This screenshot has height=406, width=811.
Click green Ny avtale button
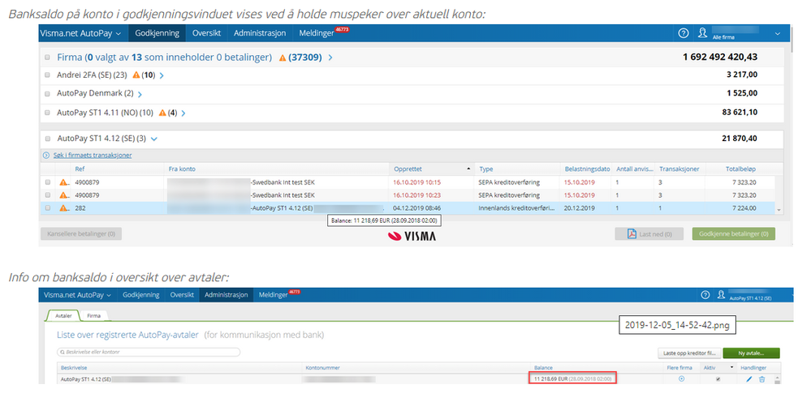(751, 353)
